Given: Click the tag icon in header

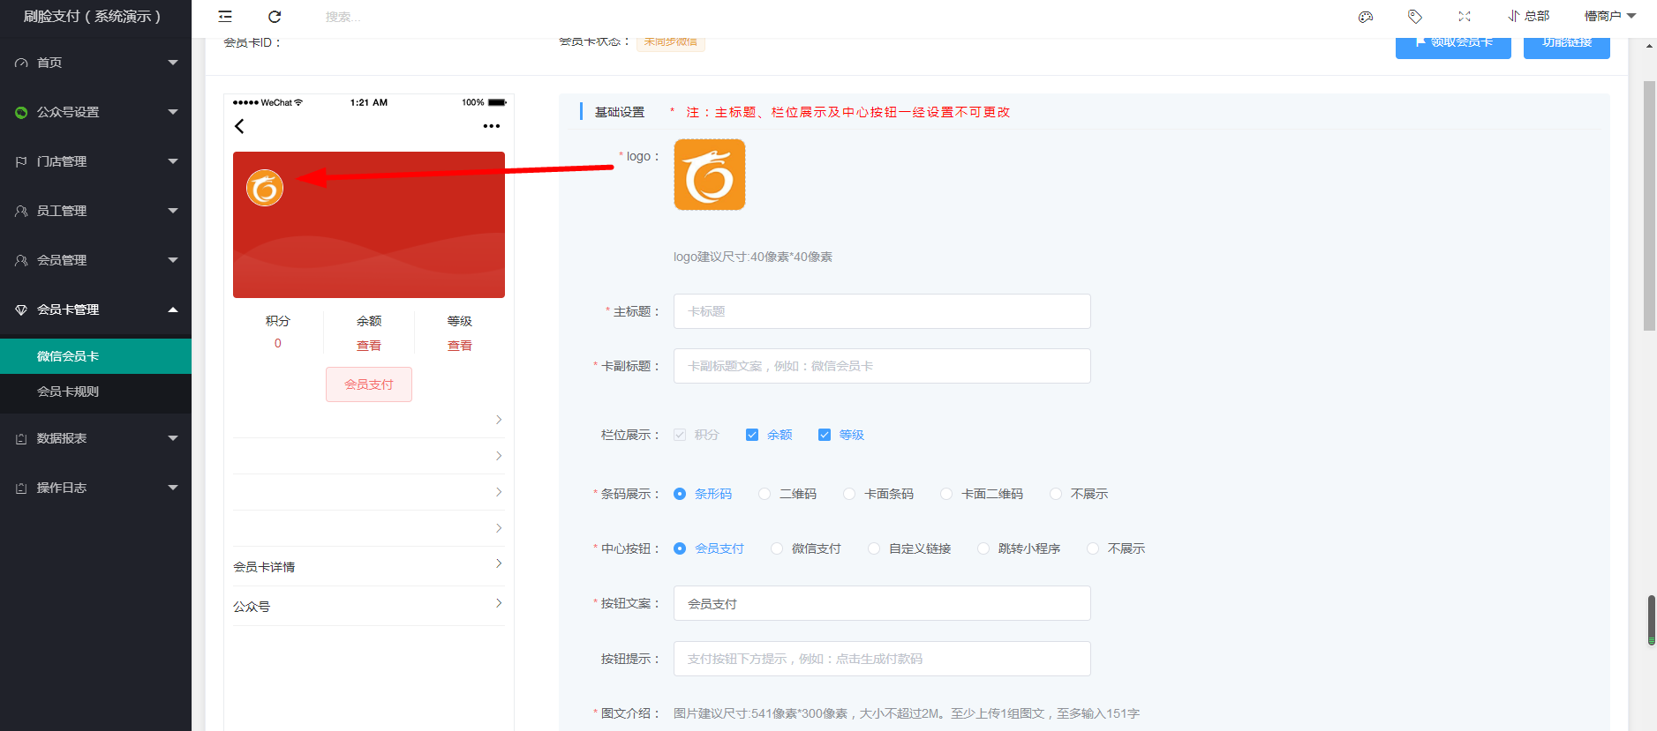Looking at the screenshot, I should click(1415, 16).
